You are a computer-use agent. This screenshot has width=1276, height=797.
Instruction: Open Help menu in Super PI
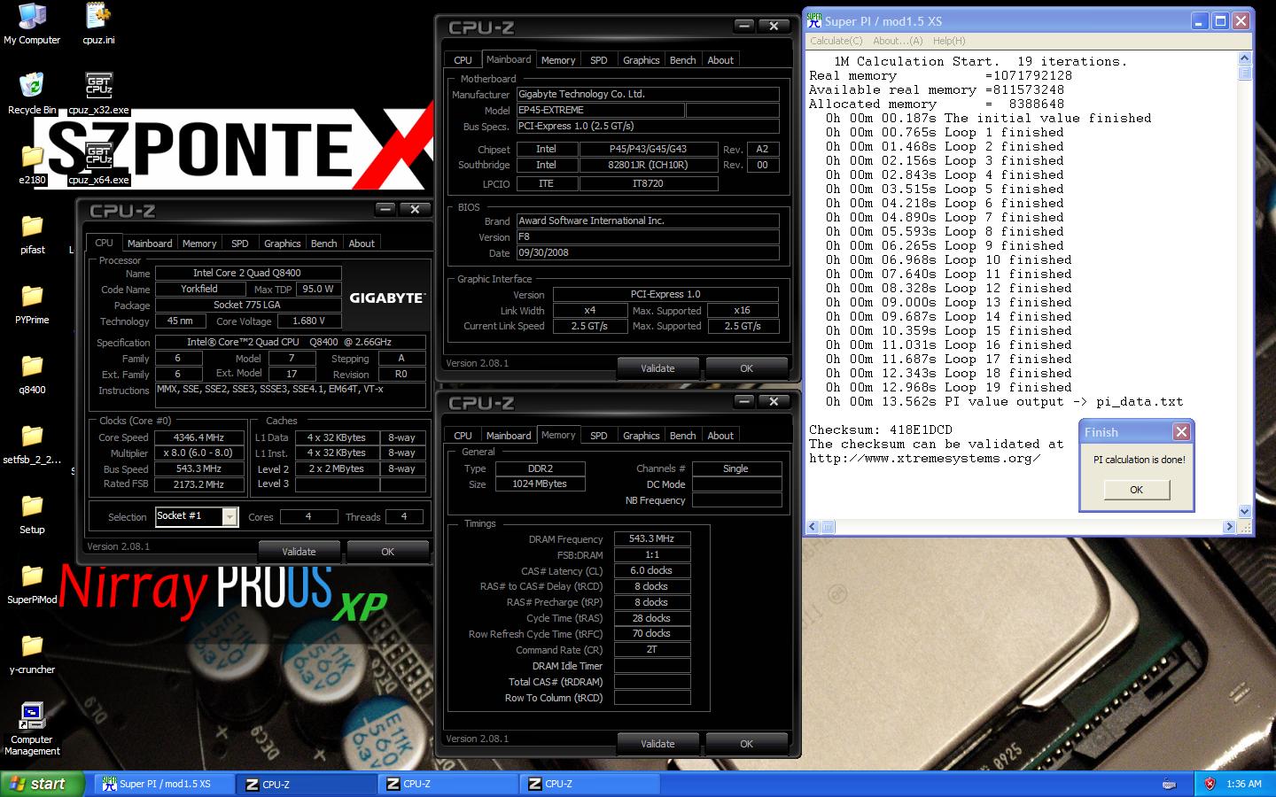949,41
